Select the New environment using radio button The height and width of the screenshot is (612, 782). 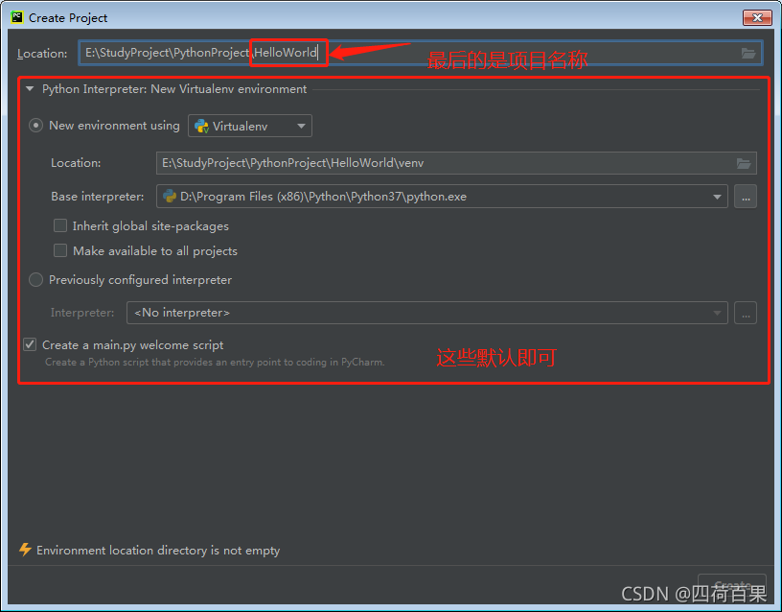coord(35,126)
